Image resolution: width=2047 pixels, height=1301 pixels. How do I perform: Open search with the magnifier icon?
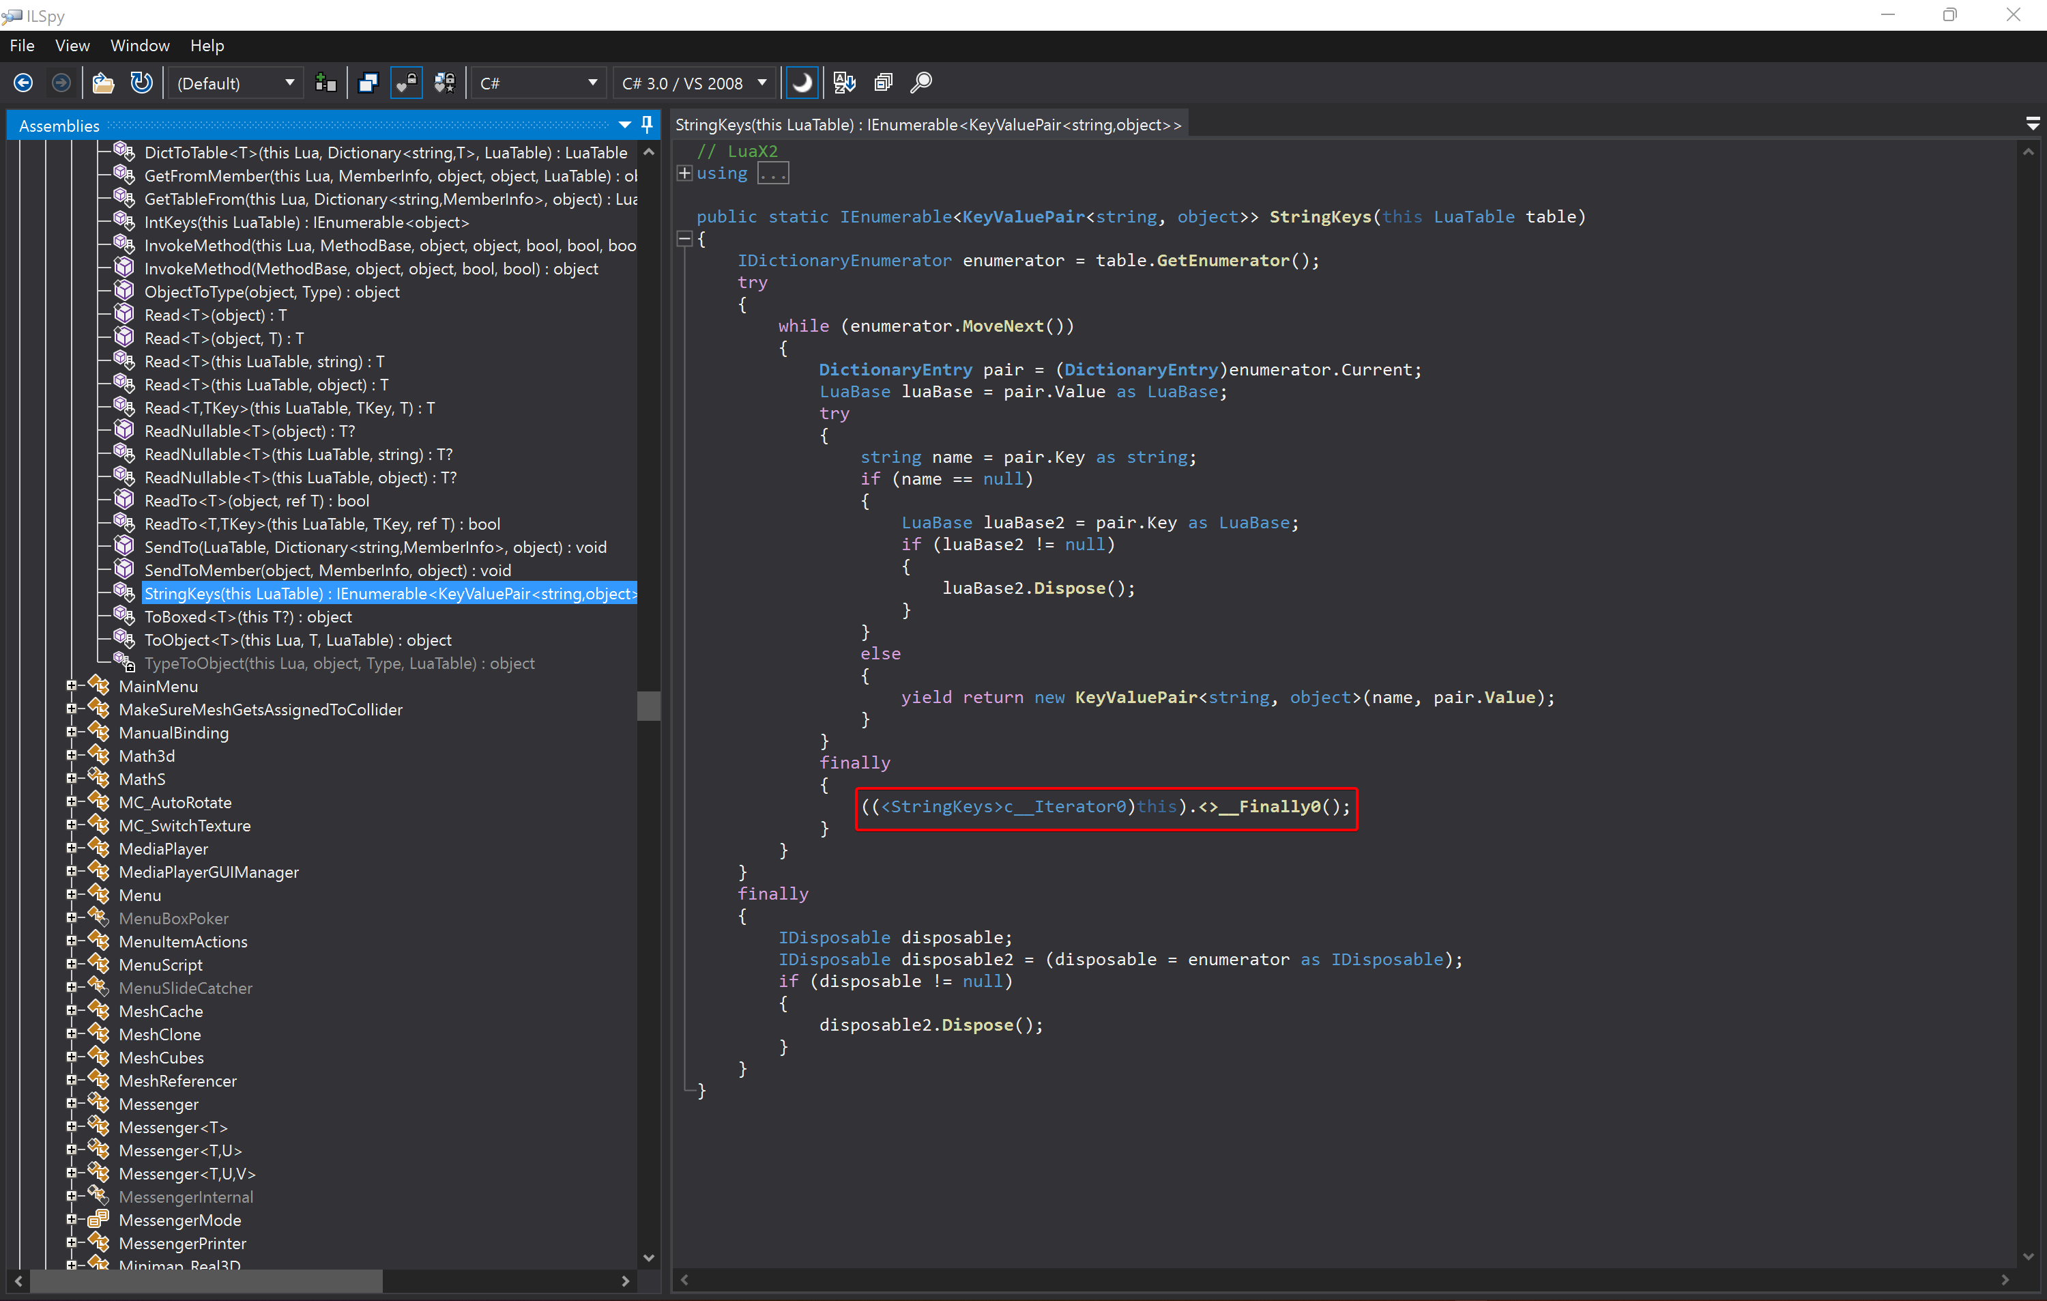(920, 83)
